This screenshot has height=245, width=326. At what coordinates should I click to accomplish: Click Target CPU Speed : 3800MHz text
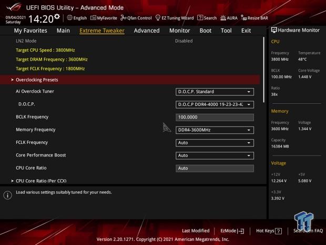point(45,50)
